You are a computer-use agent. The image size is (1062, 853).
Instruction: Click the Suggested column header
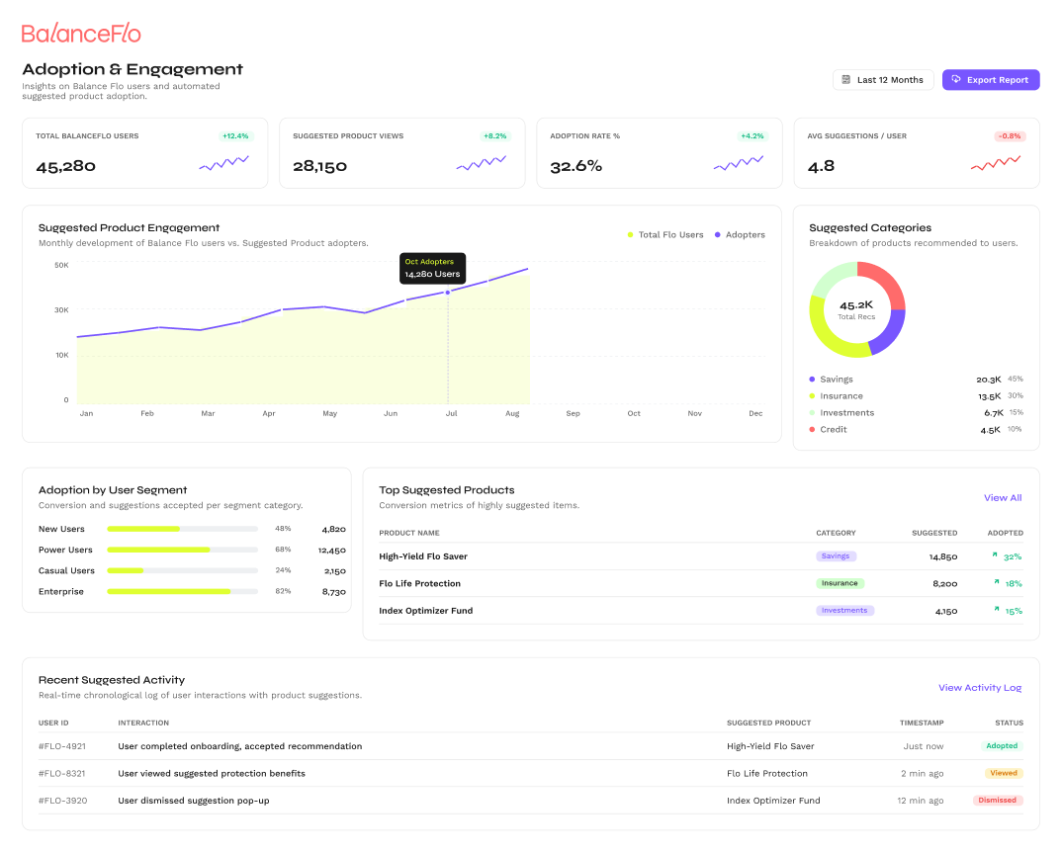934,533
